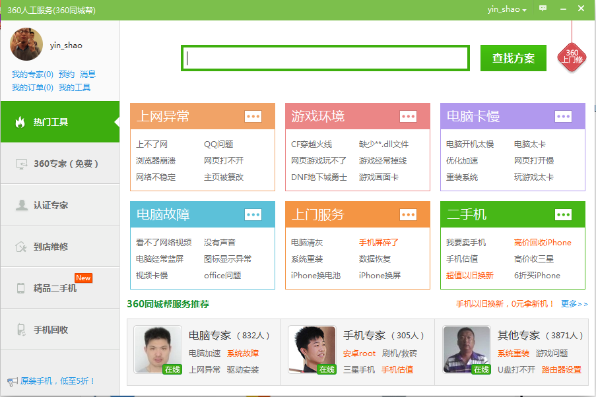596x397 pixels.
Task: Open the 消息 link
Action: (x=88, y=74)
